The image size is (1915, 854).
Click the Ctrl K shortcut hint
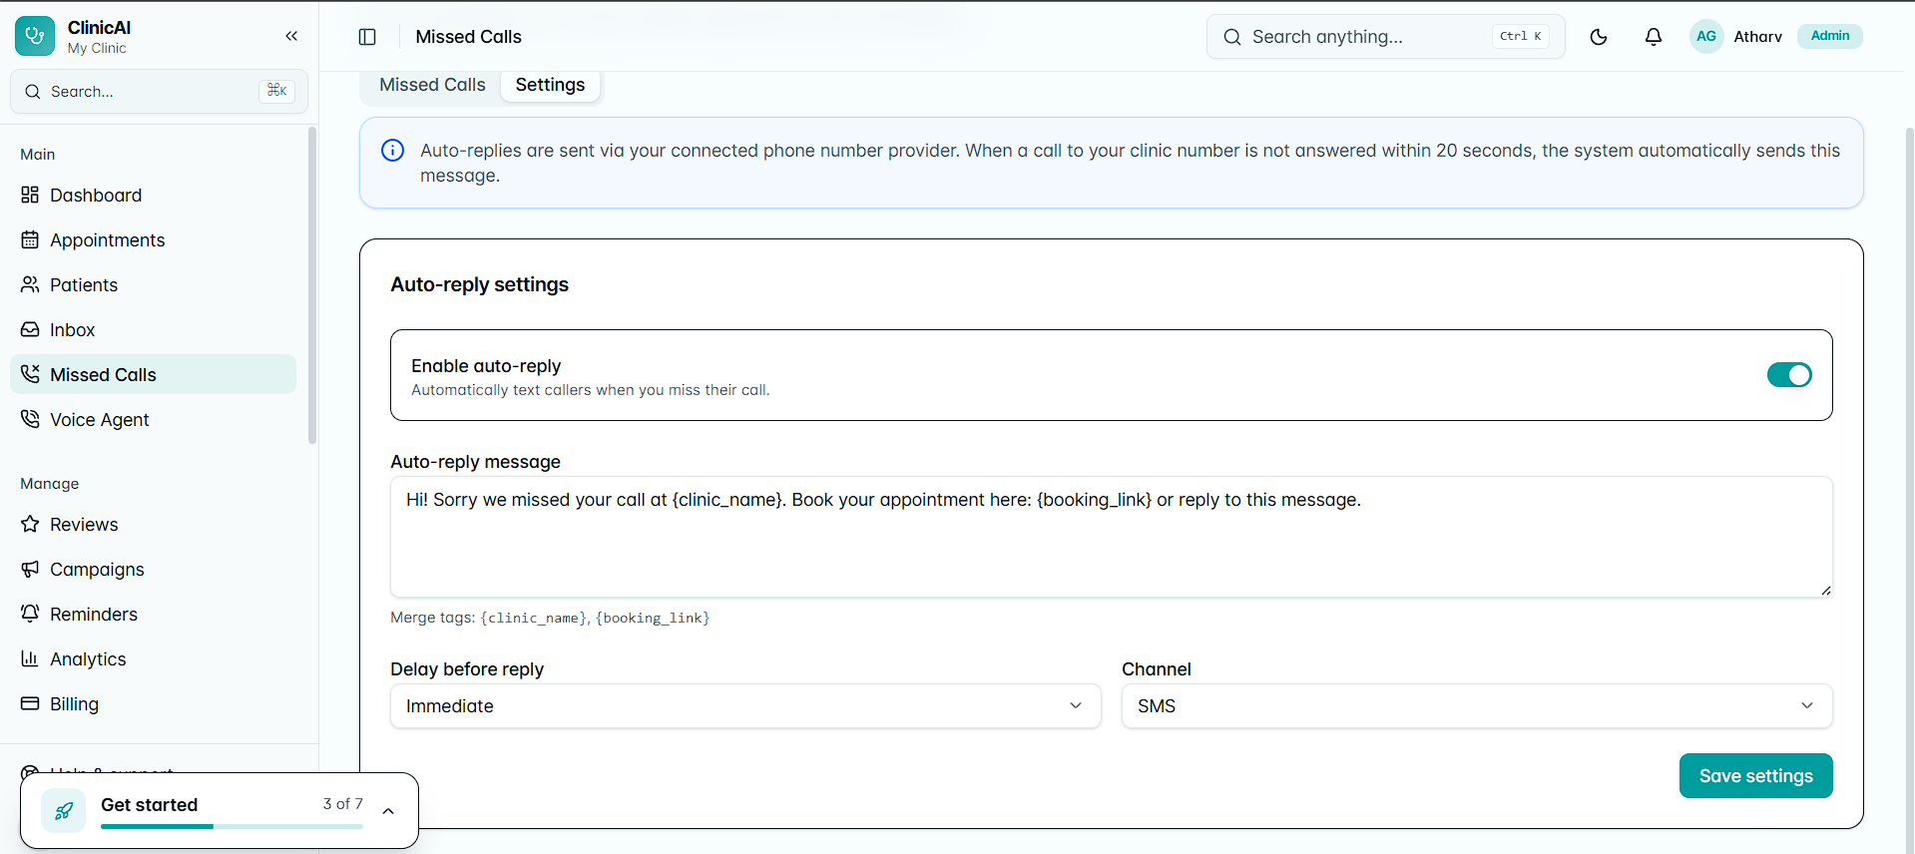(x=1521, y=36)
